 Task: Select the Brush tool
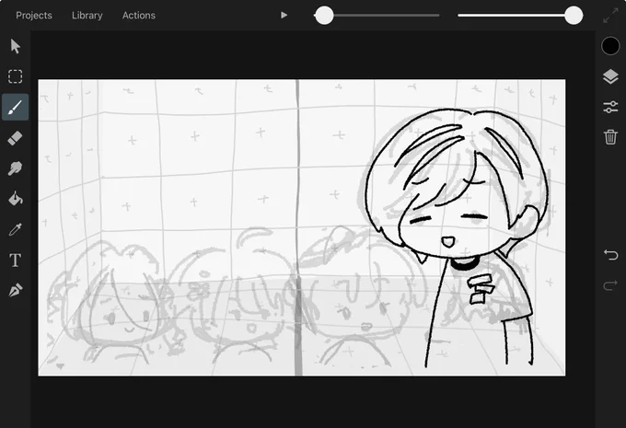[15, 107]
